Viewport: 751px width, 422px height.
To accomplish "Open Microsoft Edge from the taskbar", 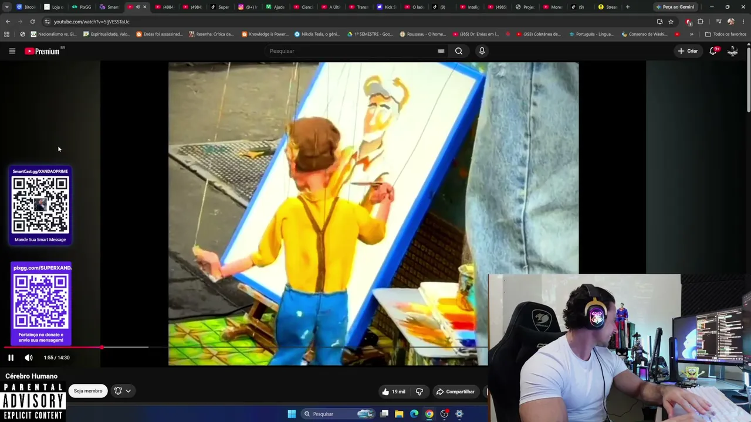I will [414, 414].
